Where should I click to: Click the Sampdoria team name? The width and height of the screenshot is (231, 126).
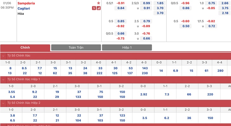point(26,3)
